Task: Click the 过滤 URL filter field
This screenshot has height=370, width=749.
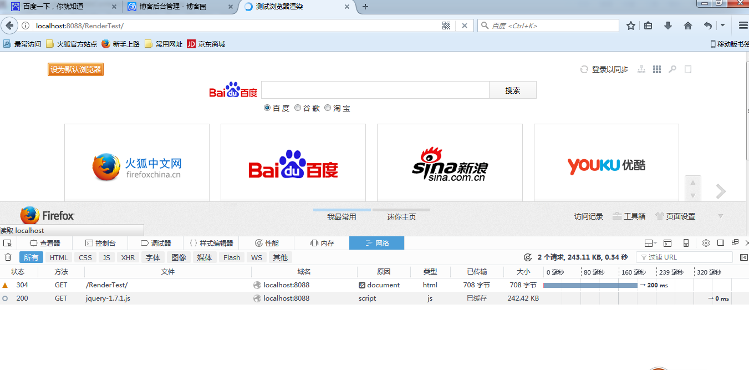Action: pos(685,257)
